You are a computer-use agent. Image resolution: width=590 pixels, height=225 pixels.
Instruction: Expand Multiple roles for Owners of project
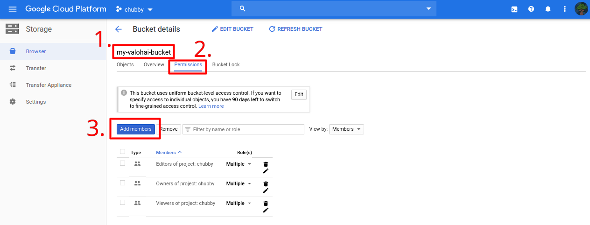pos(239,184)
